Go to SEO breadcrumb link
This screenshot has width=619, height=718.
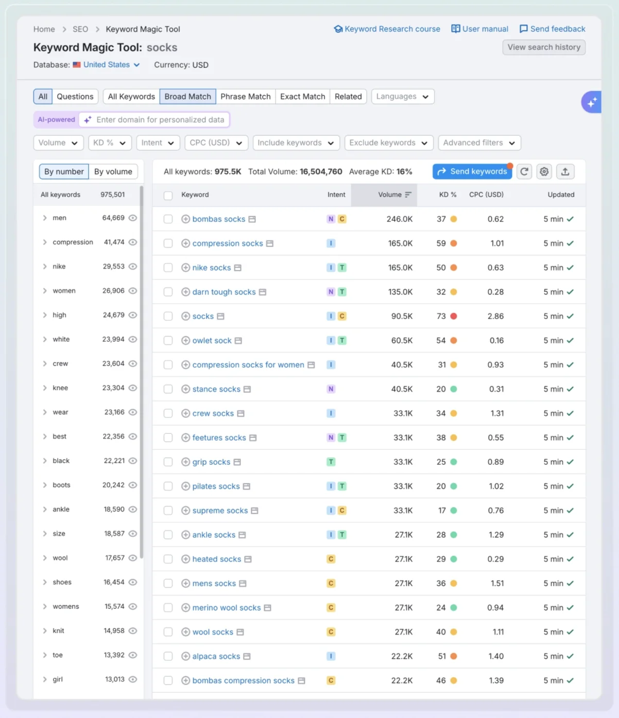(x=80, y=29)
